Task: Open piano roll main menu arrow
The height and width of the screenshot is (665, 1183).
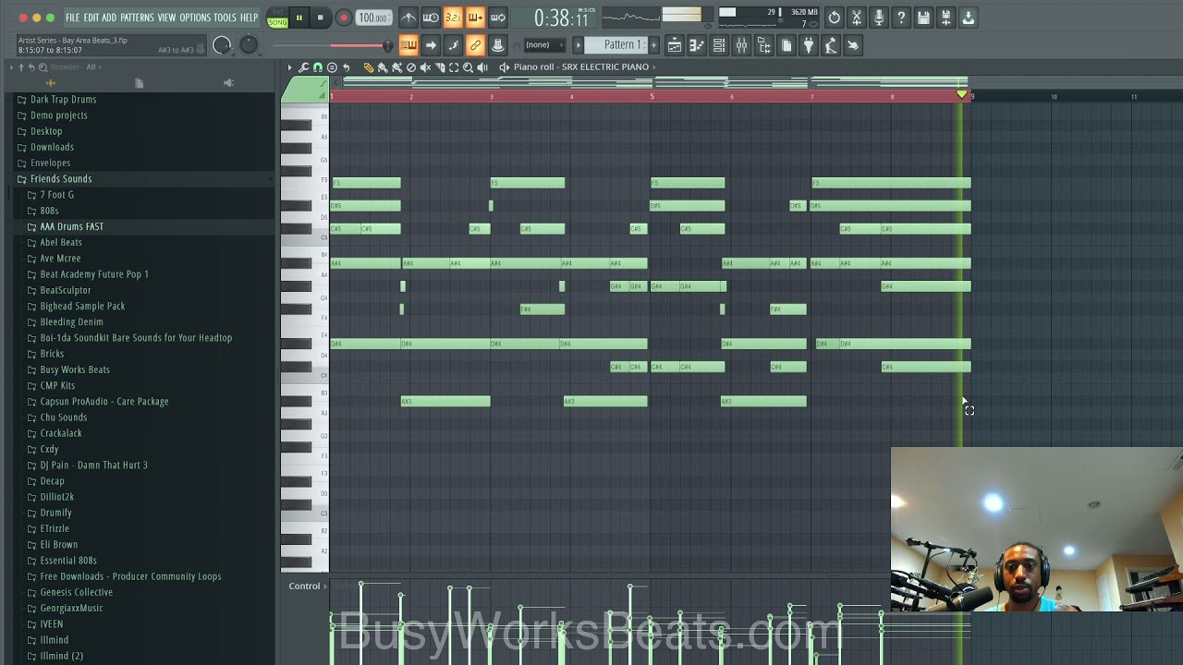Action: (289, 67)
